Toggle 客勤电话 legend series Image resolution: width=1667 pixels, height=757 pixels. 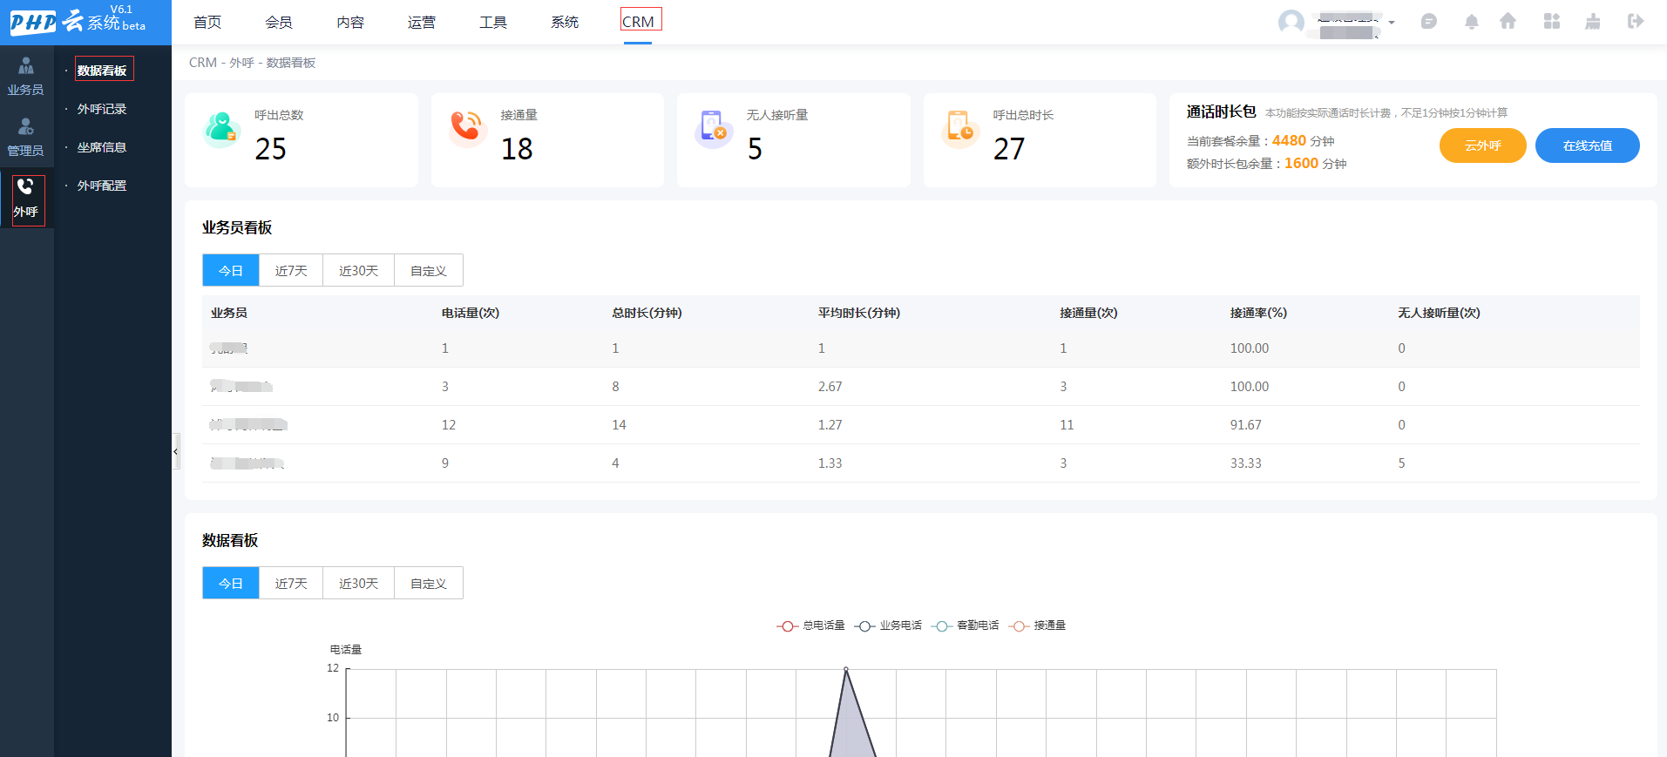pyautogui.click(x=965, y=625)
